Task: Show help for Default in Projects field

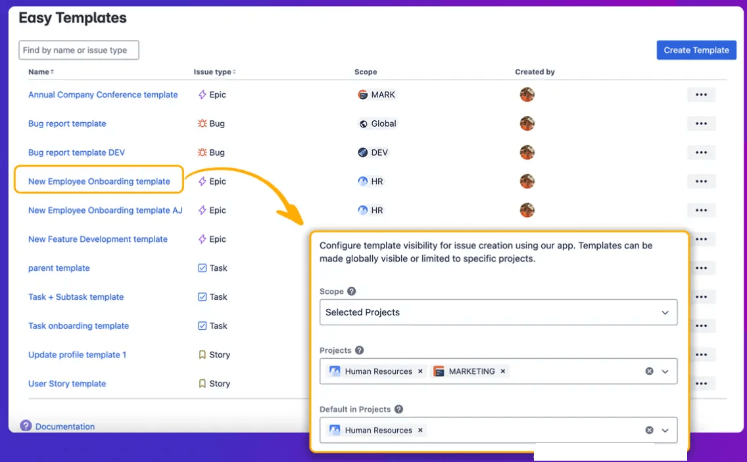Action: (x=398, y=409)
